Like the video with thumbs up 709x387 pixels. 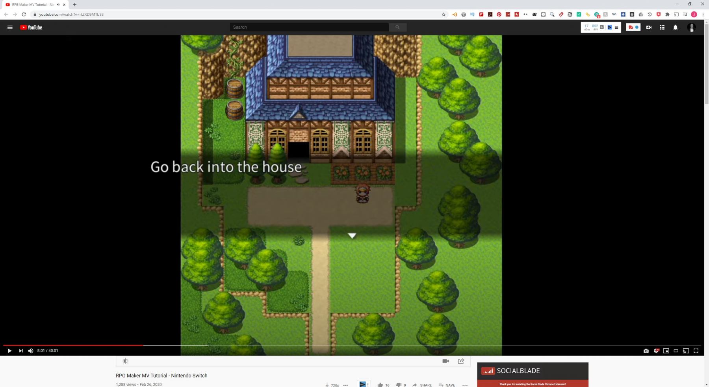coord(380,385)
